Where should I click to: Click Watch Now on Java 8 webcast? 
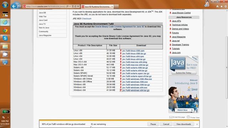coord(184,110)
